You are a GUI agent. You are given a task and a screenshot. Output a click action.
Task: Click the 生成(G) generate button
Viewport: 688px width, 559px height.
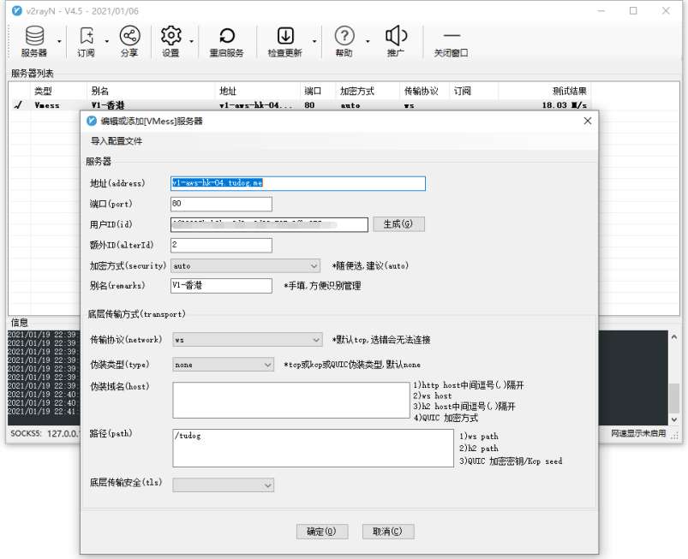(399, 224)
